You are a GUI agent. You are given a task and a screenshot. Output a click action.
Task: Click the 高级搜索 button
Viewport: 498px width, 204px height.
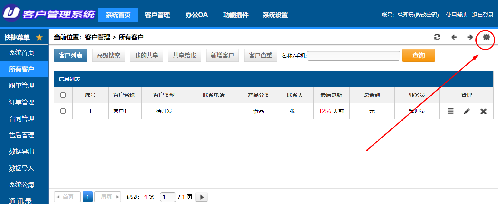(x=109, y=55)
